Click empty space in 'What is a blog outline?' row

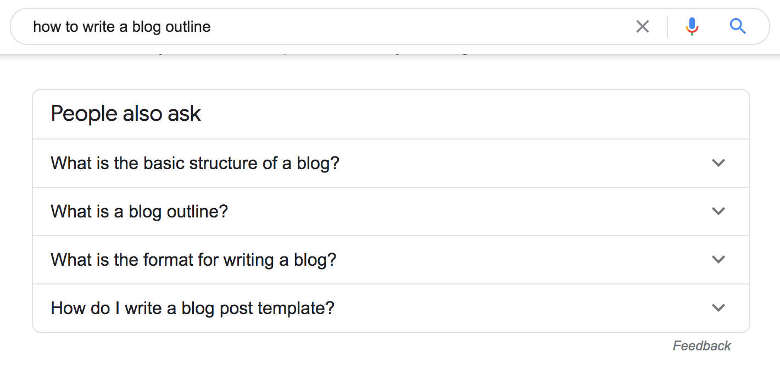[467, 211]
